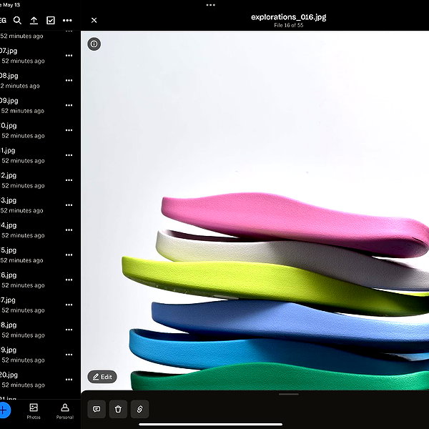Open more options for the row labeled 1.jpg
The image size is (429, 429).
(69, 155)
